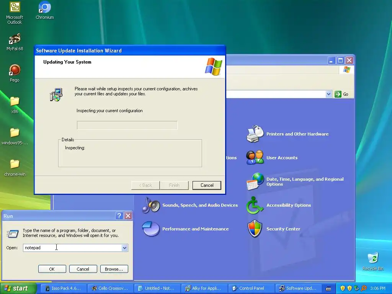
Task: Click the orange magnifier tray icon
Action: 364,288
